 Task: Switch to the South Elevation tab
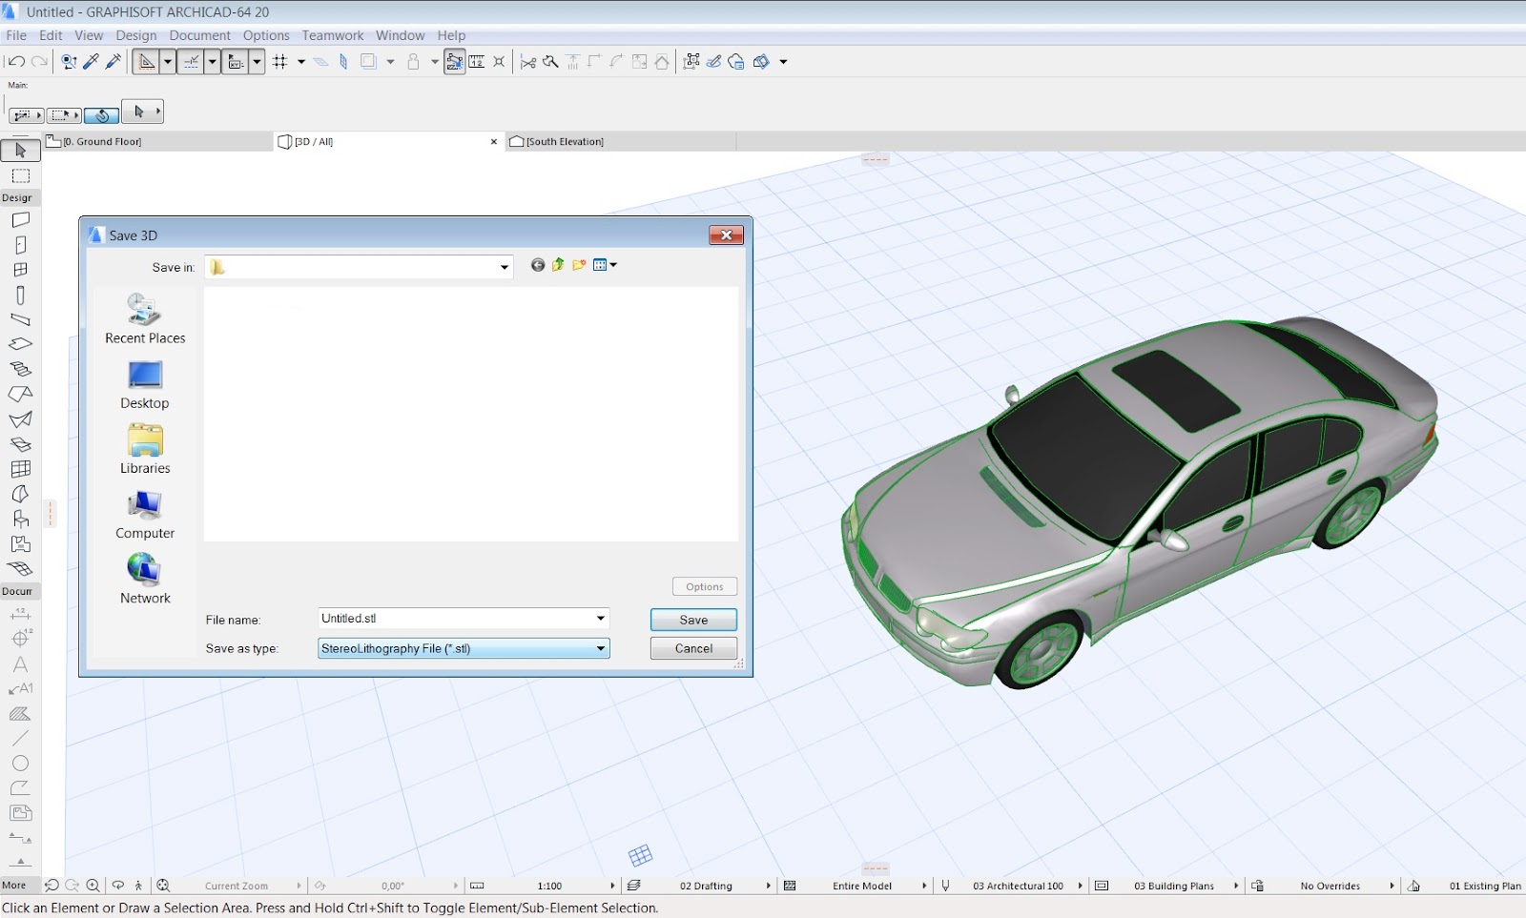563,141
